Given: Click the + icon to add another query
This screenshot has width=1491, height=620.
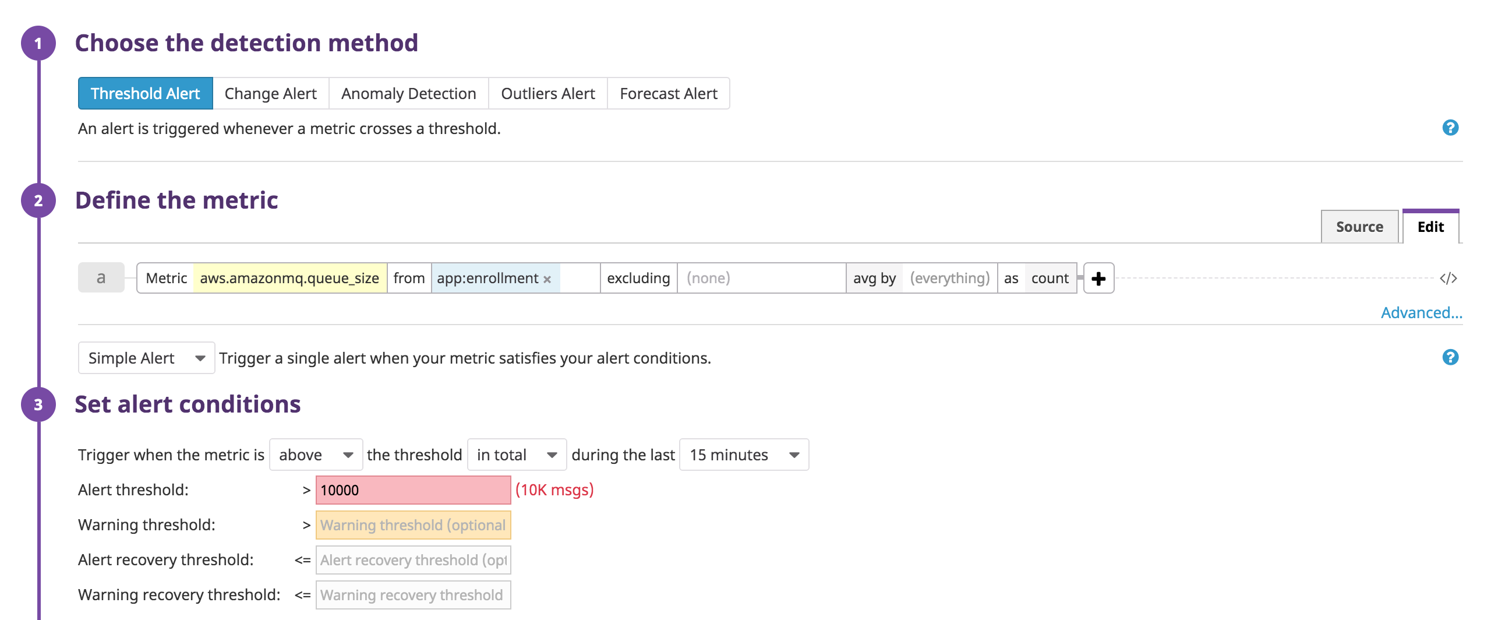Looking at the screenshot, I should (x=1100, y=279).
